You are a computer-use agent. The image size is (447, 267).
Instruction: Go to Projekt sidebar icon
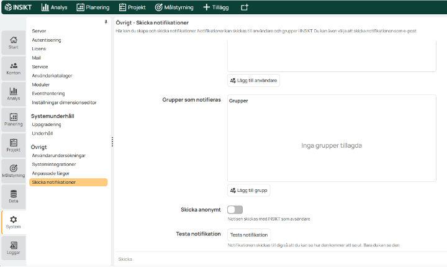13,145
